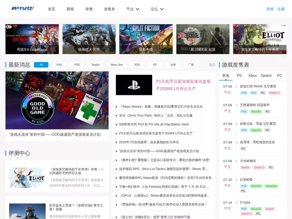Filter news by Xbox One
The height and width of the screenshot is (219, 292).
116,65
